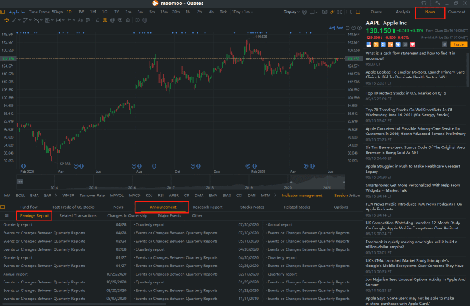Take a chart screenshot with camera icon

point(324,12)
